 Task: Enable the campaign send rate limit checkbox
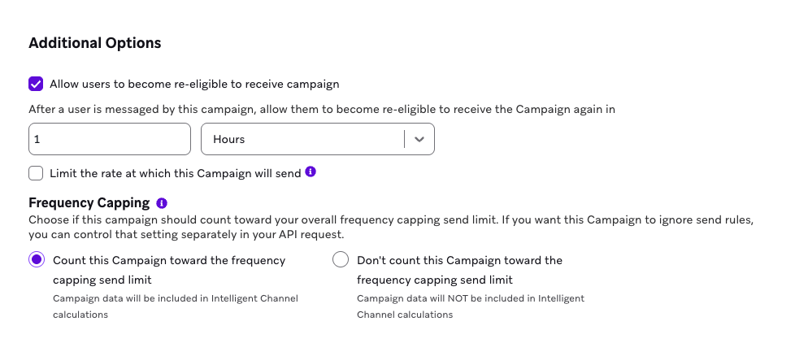pos(36,173)
